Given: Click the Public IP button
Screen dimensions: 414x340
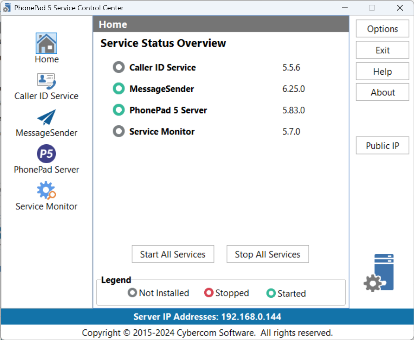Looking at the screenshot, I should (x=382, y=145).
